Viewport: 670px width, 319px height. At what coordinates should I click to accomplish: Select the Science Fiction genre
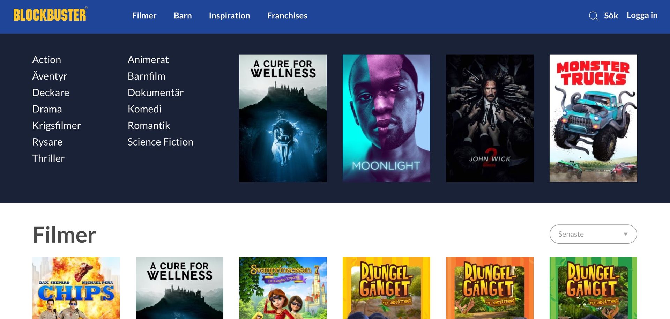(x=160, y=142)
